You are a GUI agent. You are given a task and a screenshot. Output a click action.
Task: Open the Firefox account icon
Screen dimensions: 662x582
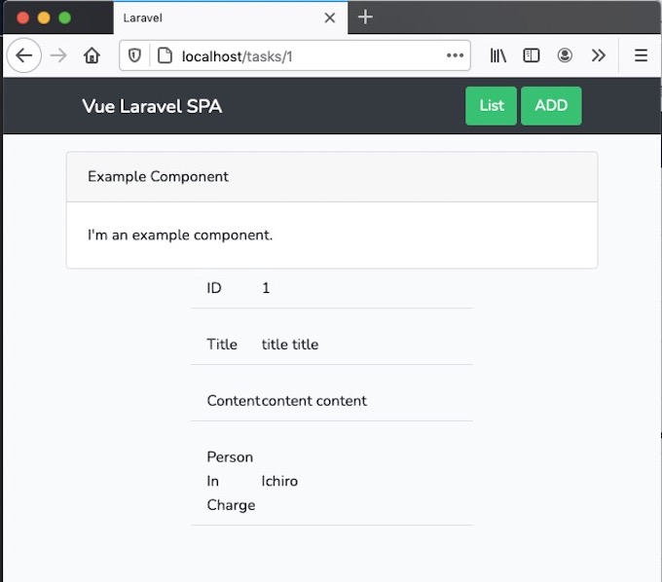[x=565, y=55]
